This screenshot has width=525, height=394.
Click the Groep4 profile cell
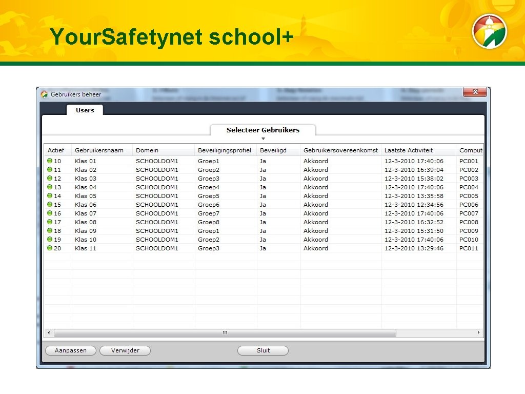tap(209, 187)
